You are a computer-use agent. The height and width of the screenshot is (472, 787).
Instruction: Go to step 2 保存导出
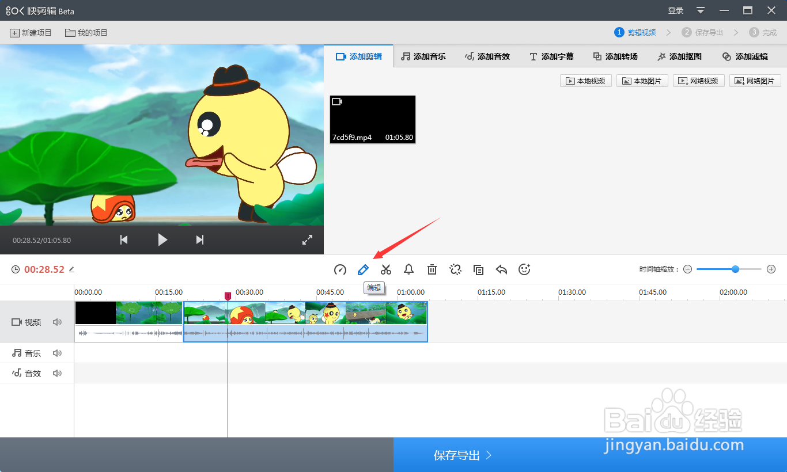pos(702,32)
